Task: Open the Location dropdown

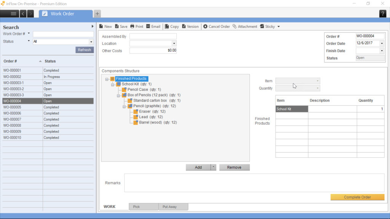Action: pyautogui.click(x=174, y=43)
